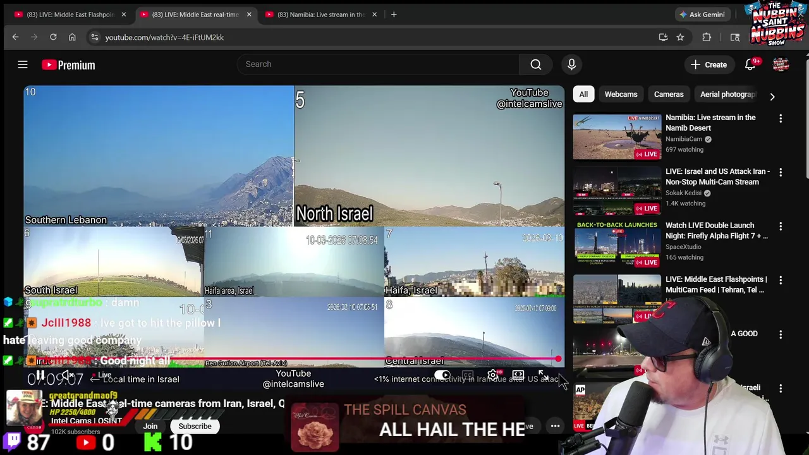Toggle autoplay switch in the player
The width and height of the screenshot is (809, 455).
tap(442, 375)
